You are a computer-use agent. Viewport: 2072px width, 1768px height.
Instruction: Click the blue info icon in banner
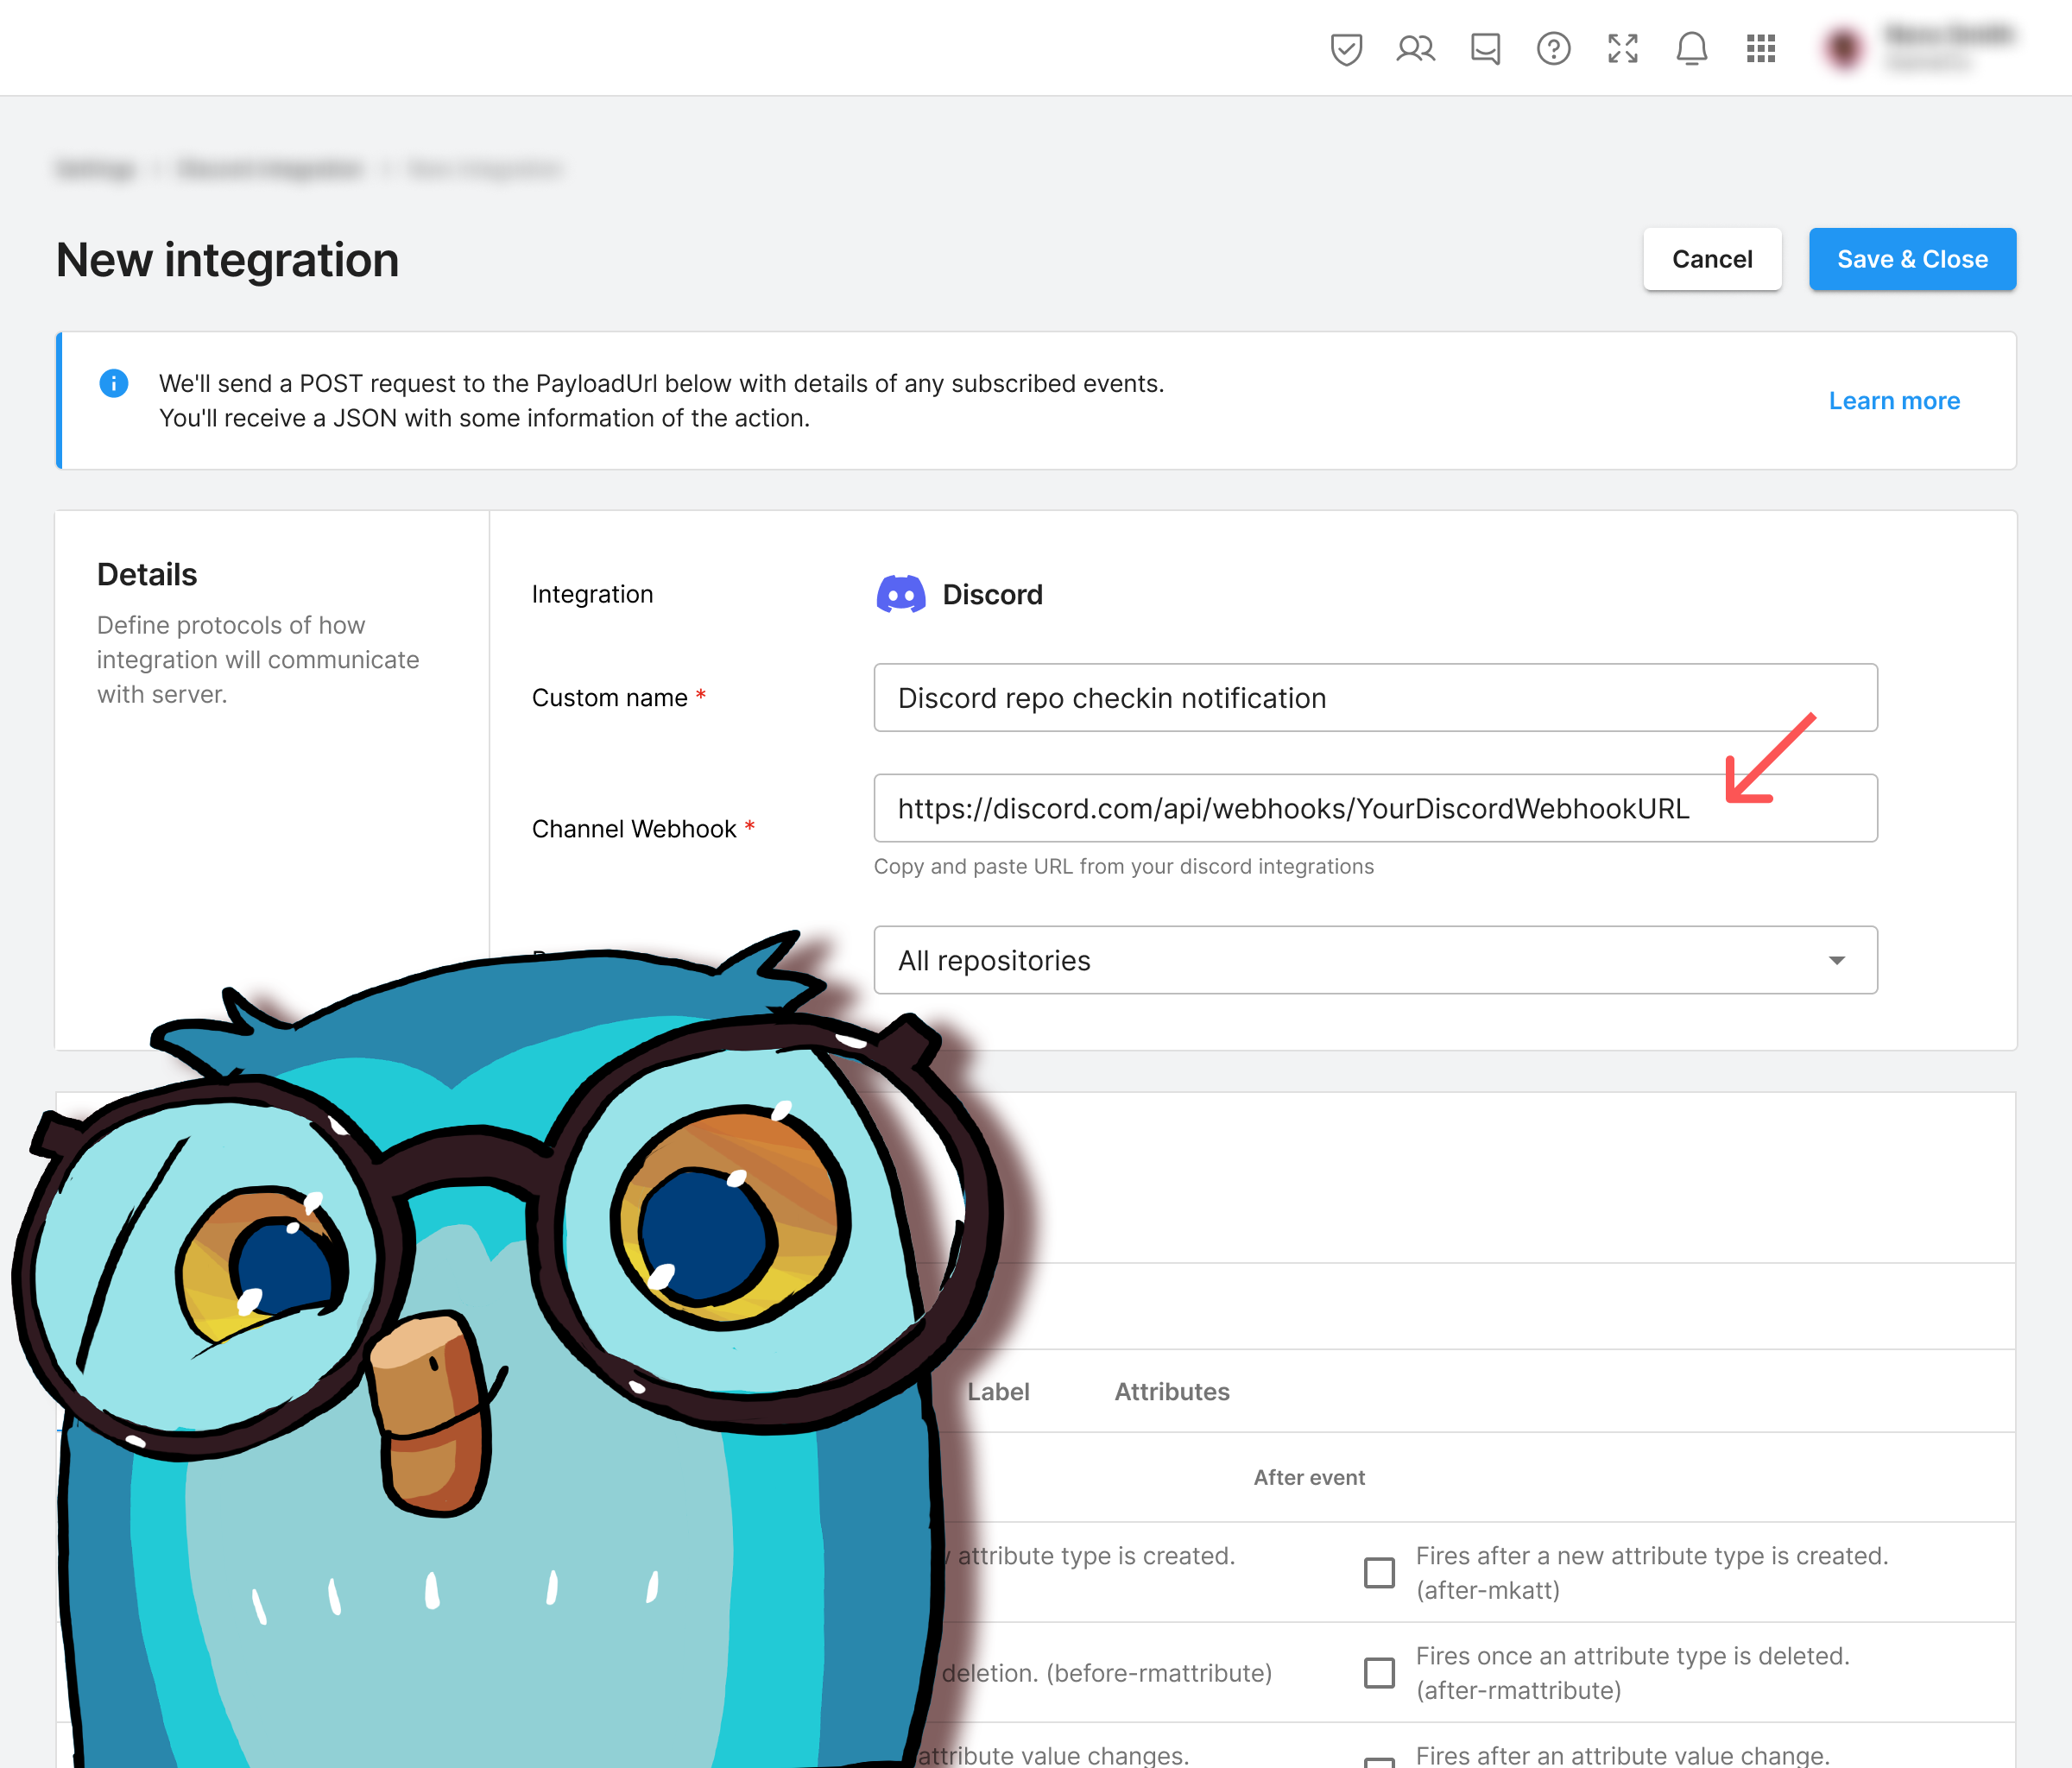click(114, 383)
